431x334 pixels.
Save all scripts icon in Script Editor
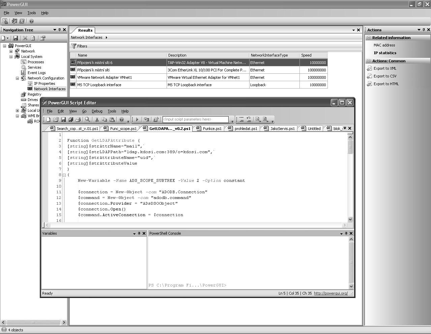click(71, 119)
